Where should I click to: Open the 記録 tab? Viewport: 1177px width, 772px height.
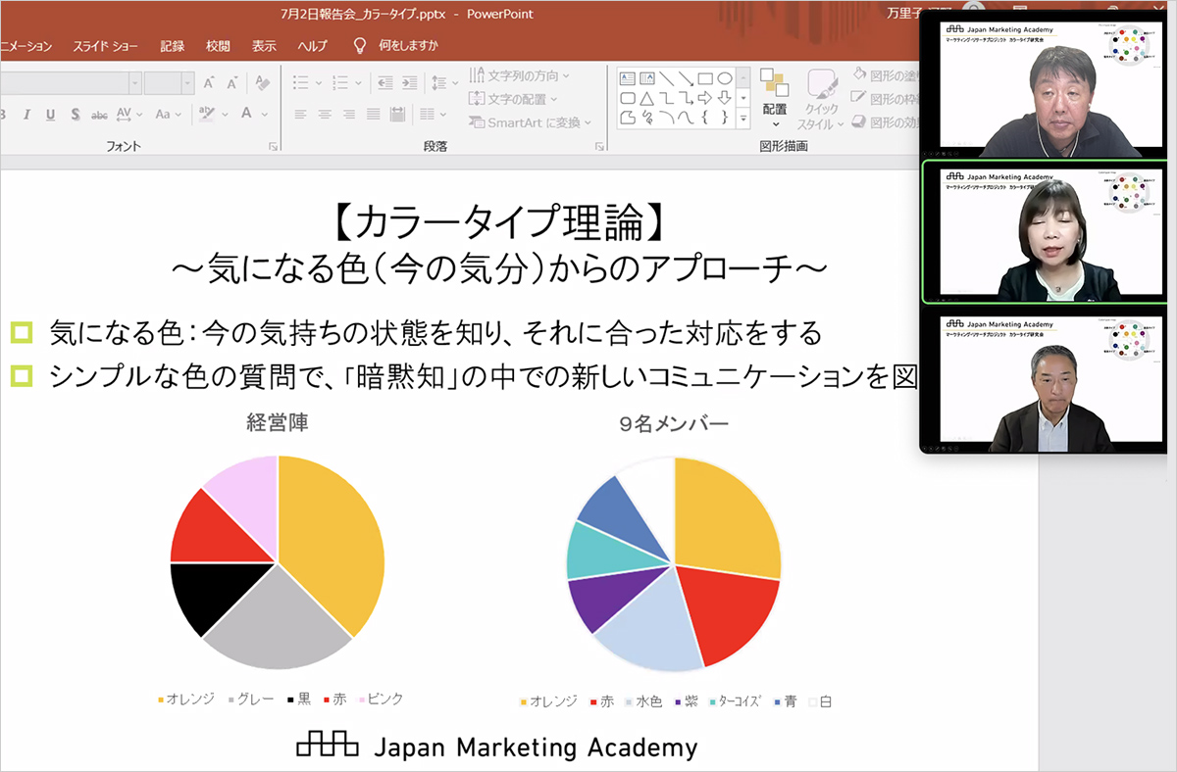click(173, 46)
